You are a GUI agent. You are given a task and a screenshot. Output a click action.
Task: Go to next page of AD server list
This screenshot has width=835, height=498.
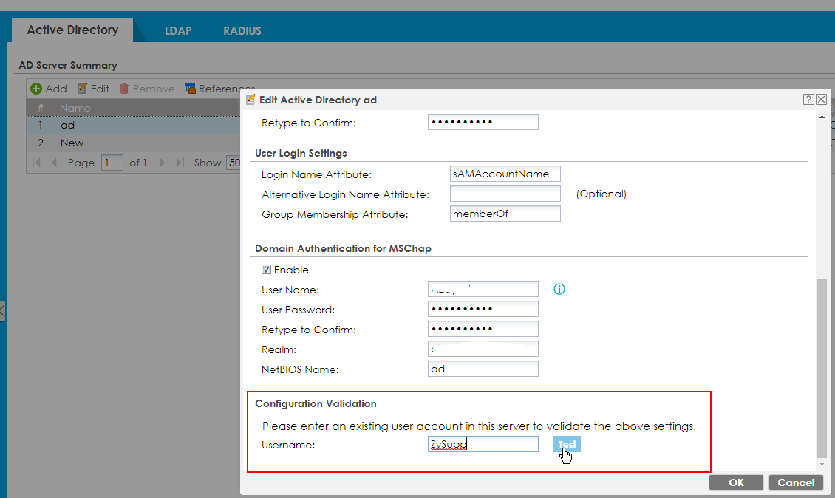tap(163, 163)
